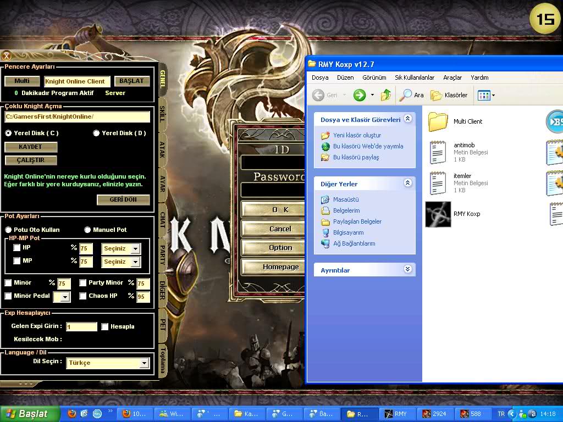
Task: Enable the MP pot checkbox
Action: (x=16, y=261)
